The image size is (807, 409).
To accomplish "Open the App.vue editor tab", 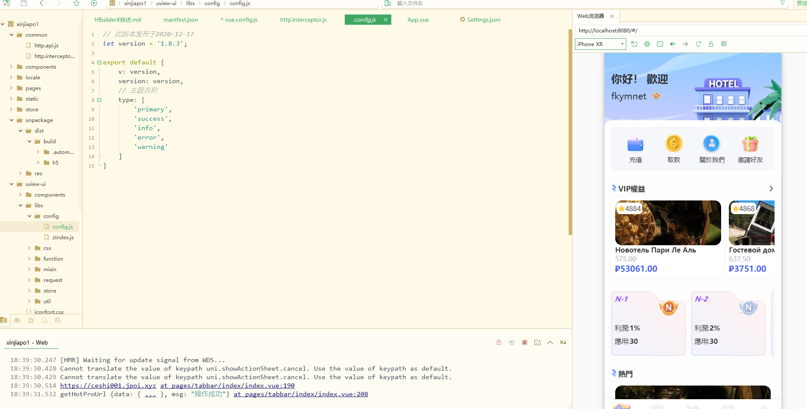I will point(417,20).
